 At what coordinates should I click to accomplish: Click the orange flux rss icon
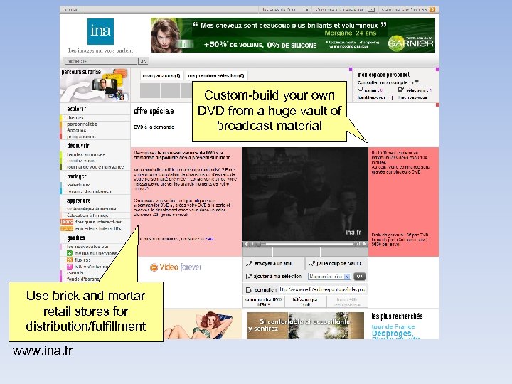point(70,260)
